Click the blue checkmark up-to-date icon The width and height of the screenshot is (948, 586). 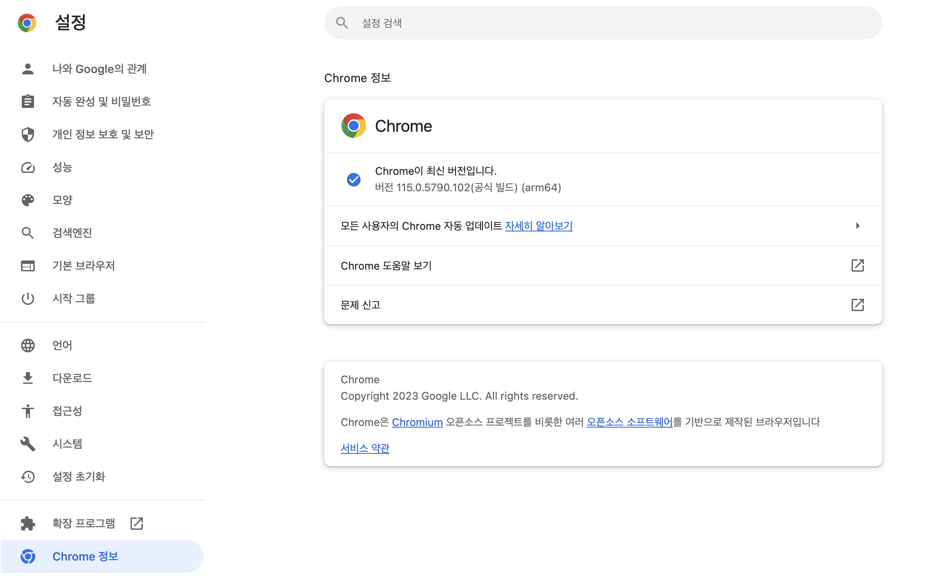pos(354,179)
